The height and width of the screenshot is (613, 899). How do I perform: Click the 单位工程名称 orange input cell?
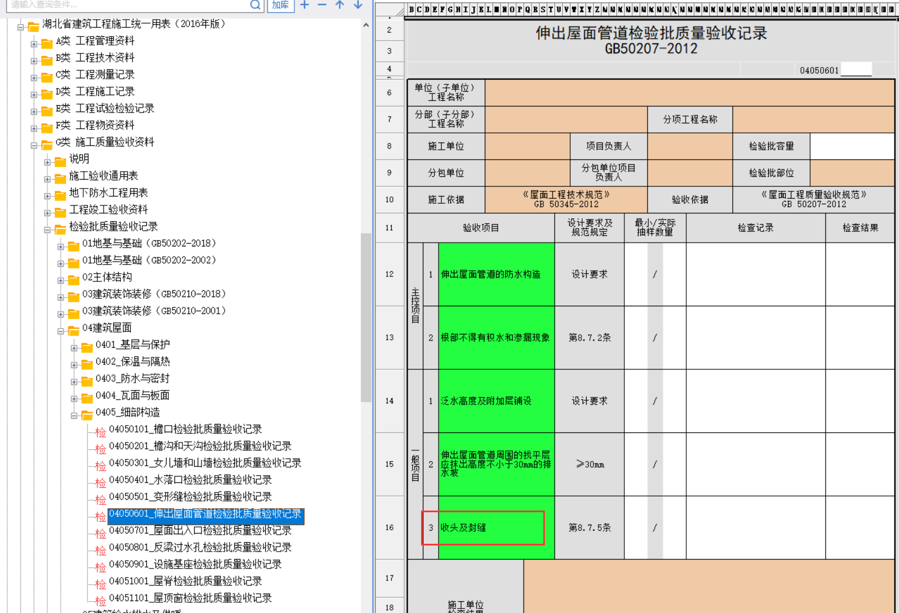(x=689, y=92)
